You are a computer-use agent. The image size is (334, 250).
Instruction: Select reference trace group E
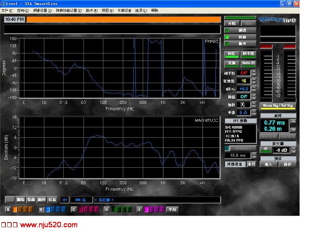click(x=139, y=210)
